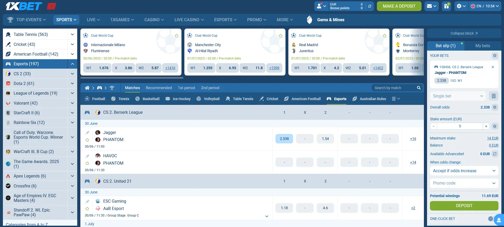The height and width of the screenshot is (227, 504).
Task: Favorite the Internazionale Milano match star
Action: pos(176,36)
